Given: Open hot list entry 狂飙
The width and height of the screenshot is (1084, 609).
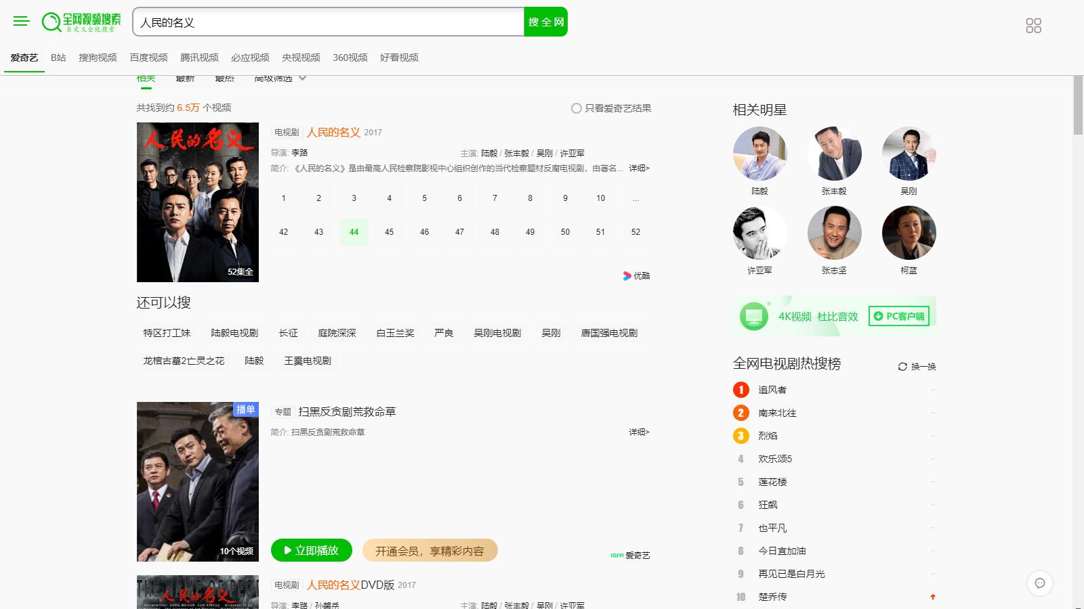Looking at the screenshot, I should pos(768,505).
